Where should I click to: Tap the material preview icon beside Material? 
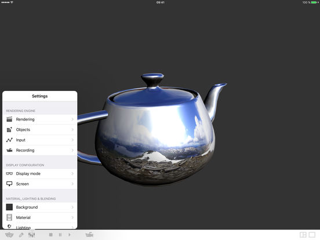click(9, 217)
